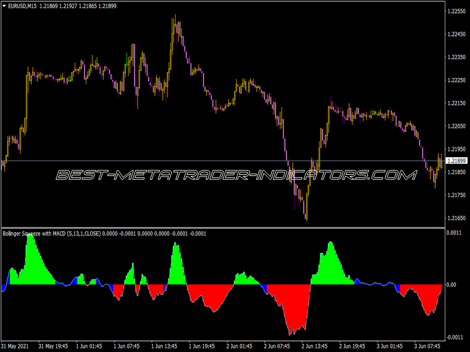Click the 1.22550 price axis label
The width and height of the screenshot is (470, 352).
pyautogui.click(x=456, y=11)
